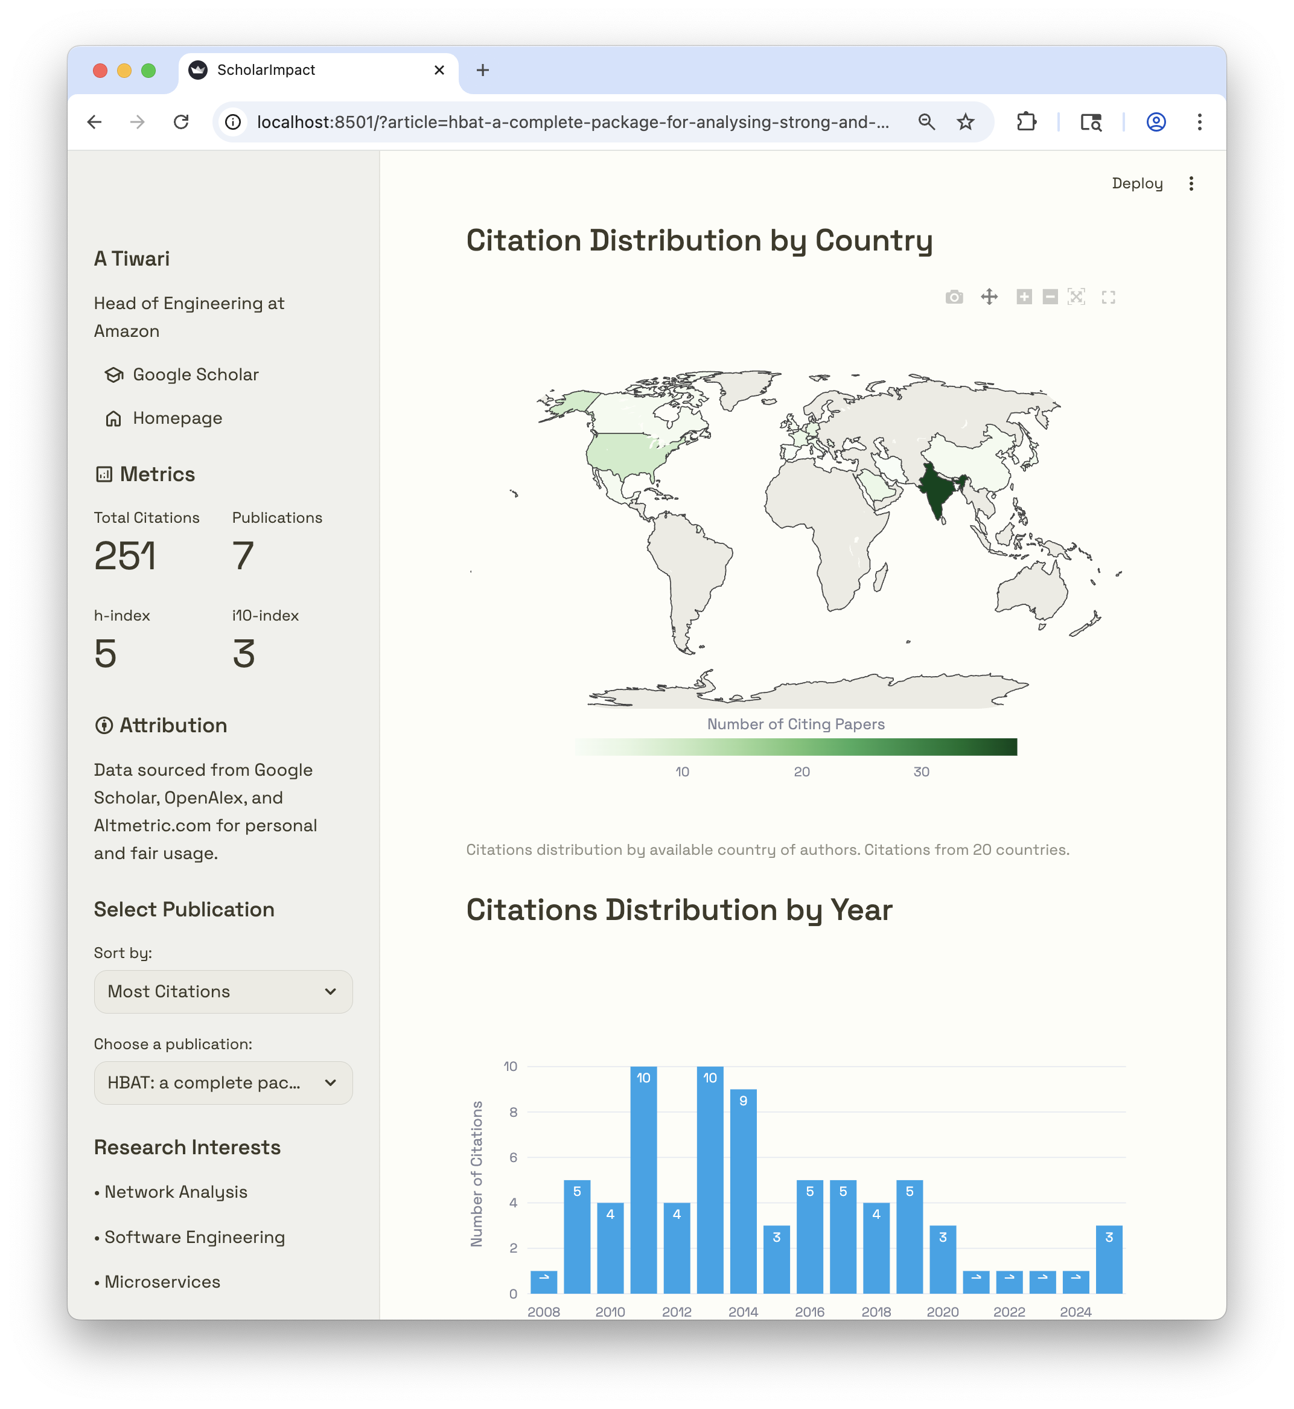
Task: Open Google Scholar via graduation-cap icon
Action: coord(114,375)
